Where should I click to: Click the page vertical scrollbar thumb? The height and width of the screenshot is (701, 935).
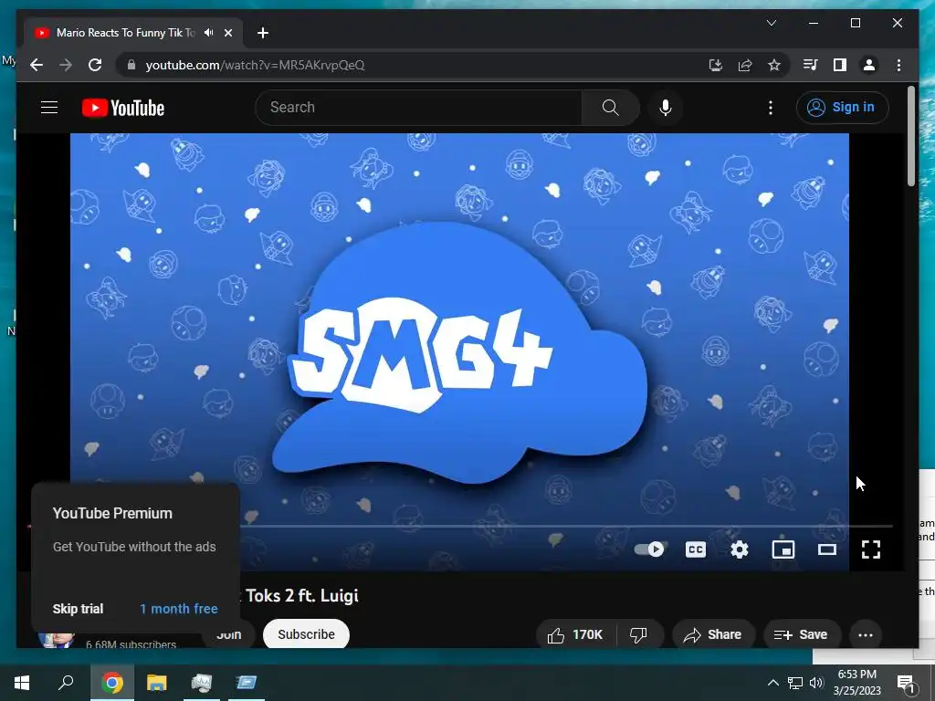(x=910, y=135)
